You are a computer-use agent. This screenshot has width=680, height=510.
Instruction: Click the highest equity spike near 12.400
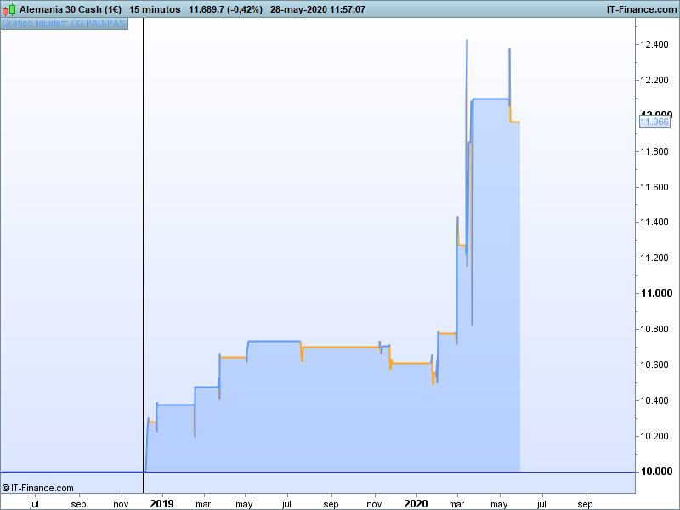467,42
